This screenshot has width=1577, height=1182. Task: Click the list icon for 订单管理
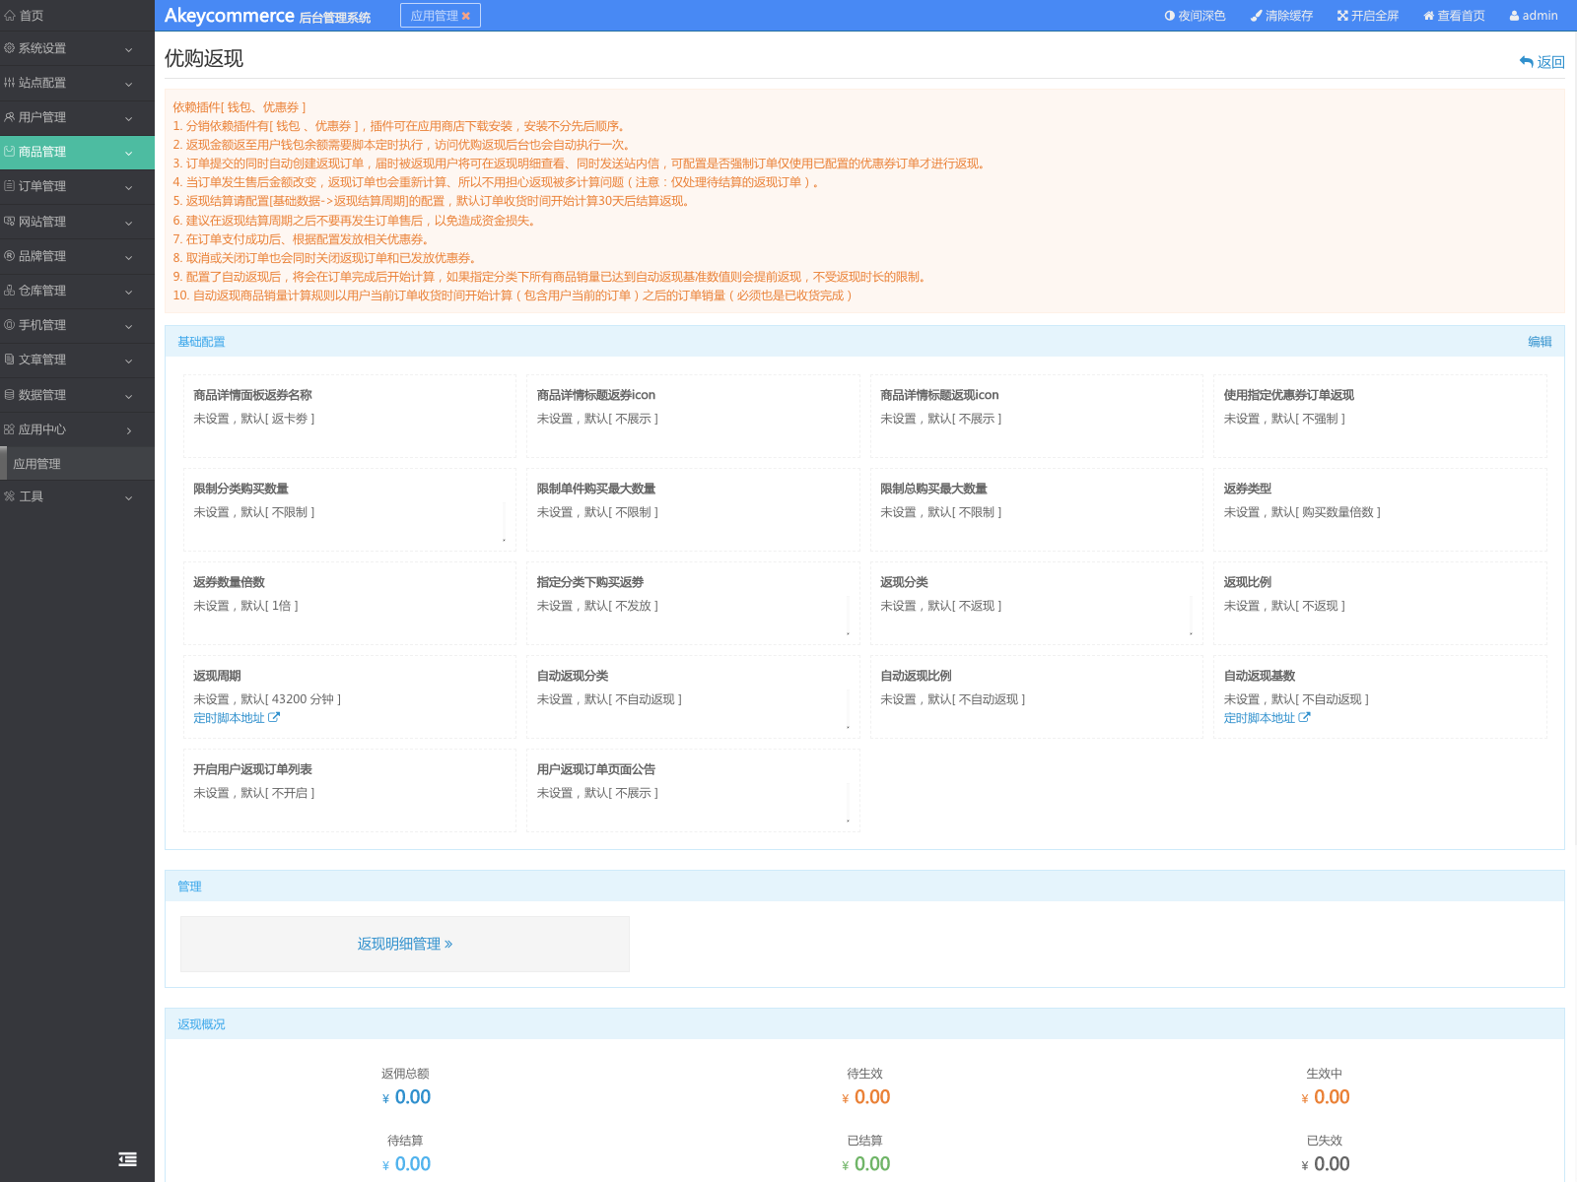pos(10,186)
